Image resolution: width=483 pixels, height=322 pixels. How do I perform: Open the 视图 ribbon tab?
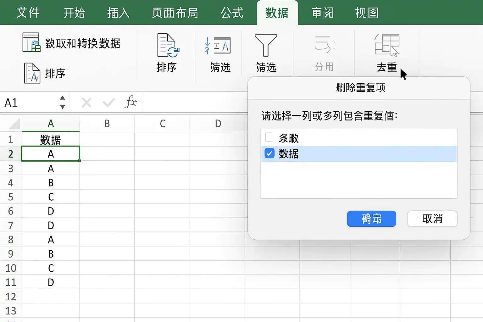click(367, 13)
